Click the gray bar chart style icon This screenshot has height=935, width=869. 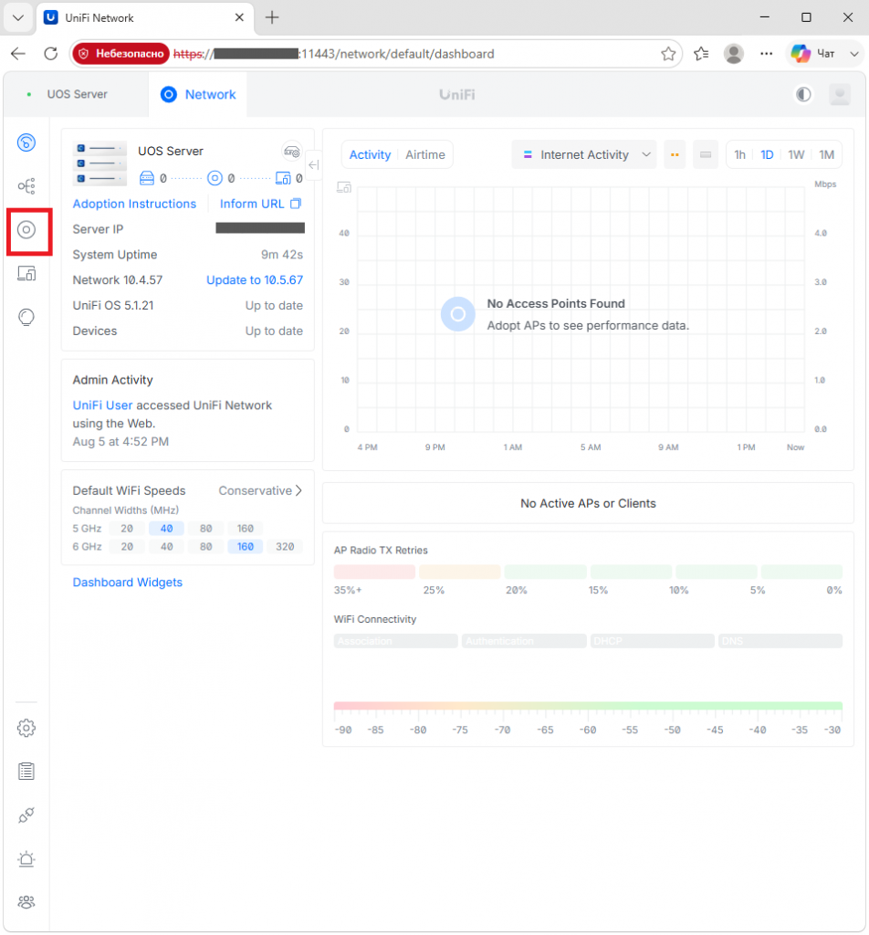[706, 154]
